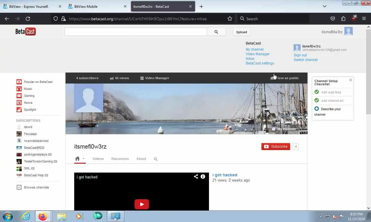
Task: Open the Music category icon
Action: (x=19, y=89)
